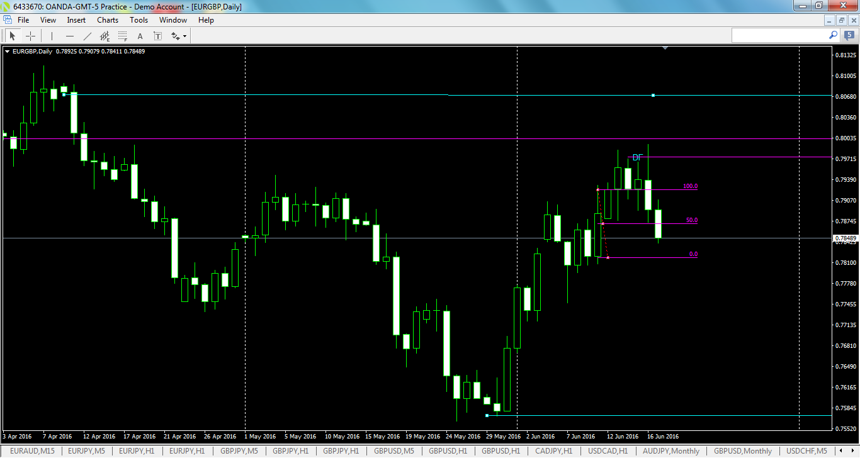Viewport: 860px width, 458px height.
Task: Select the Vertical Line drawing tool
Action: [x=51, y=35]
